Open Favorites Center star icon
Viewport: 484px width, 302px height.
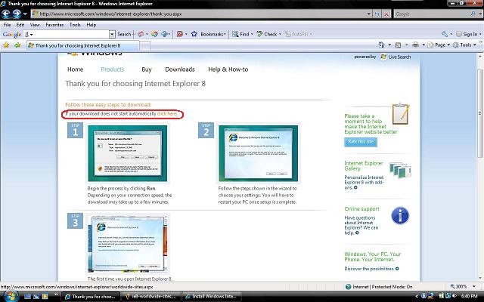pyautogui.click(x=6, y=45)
